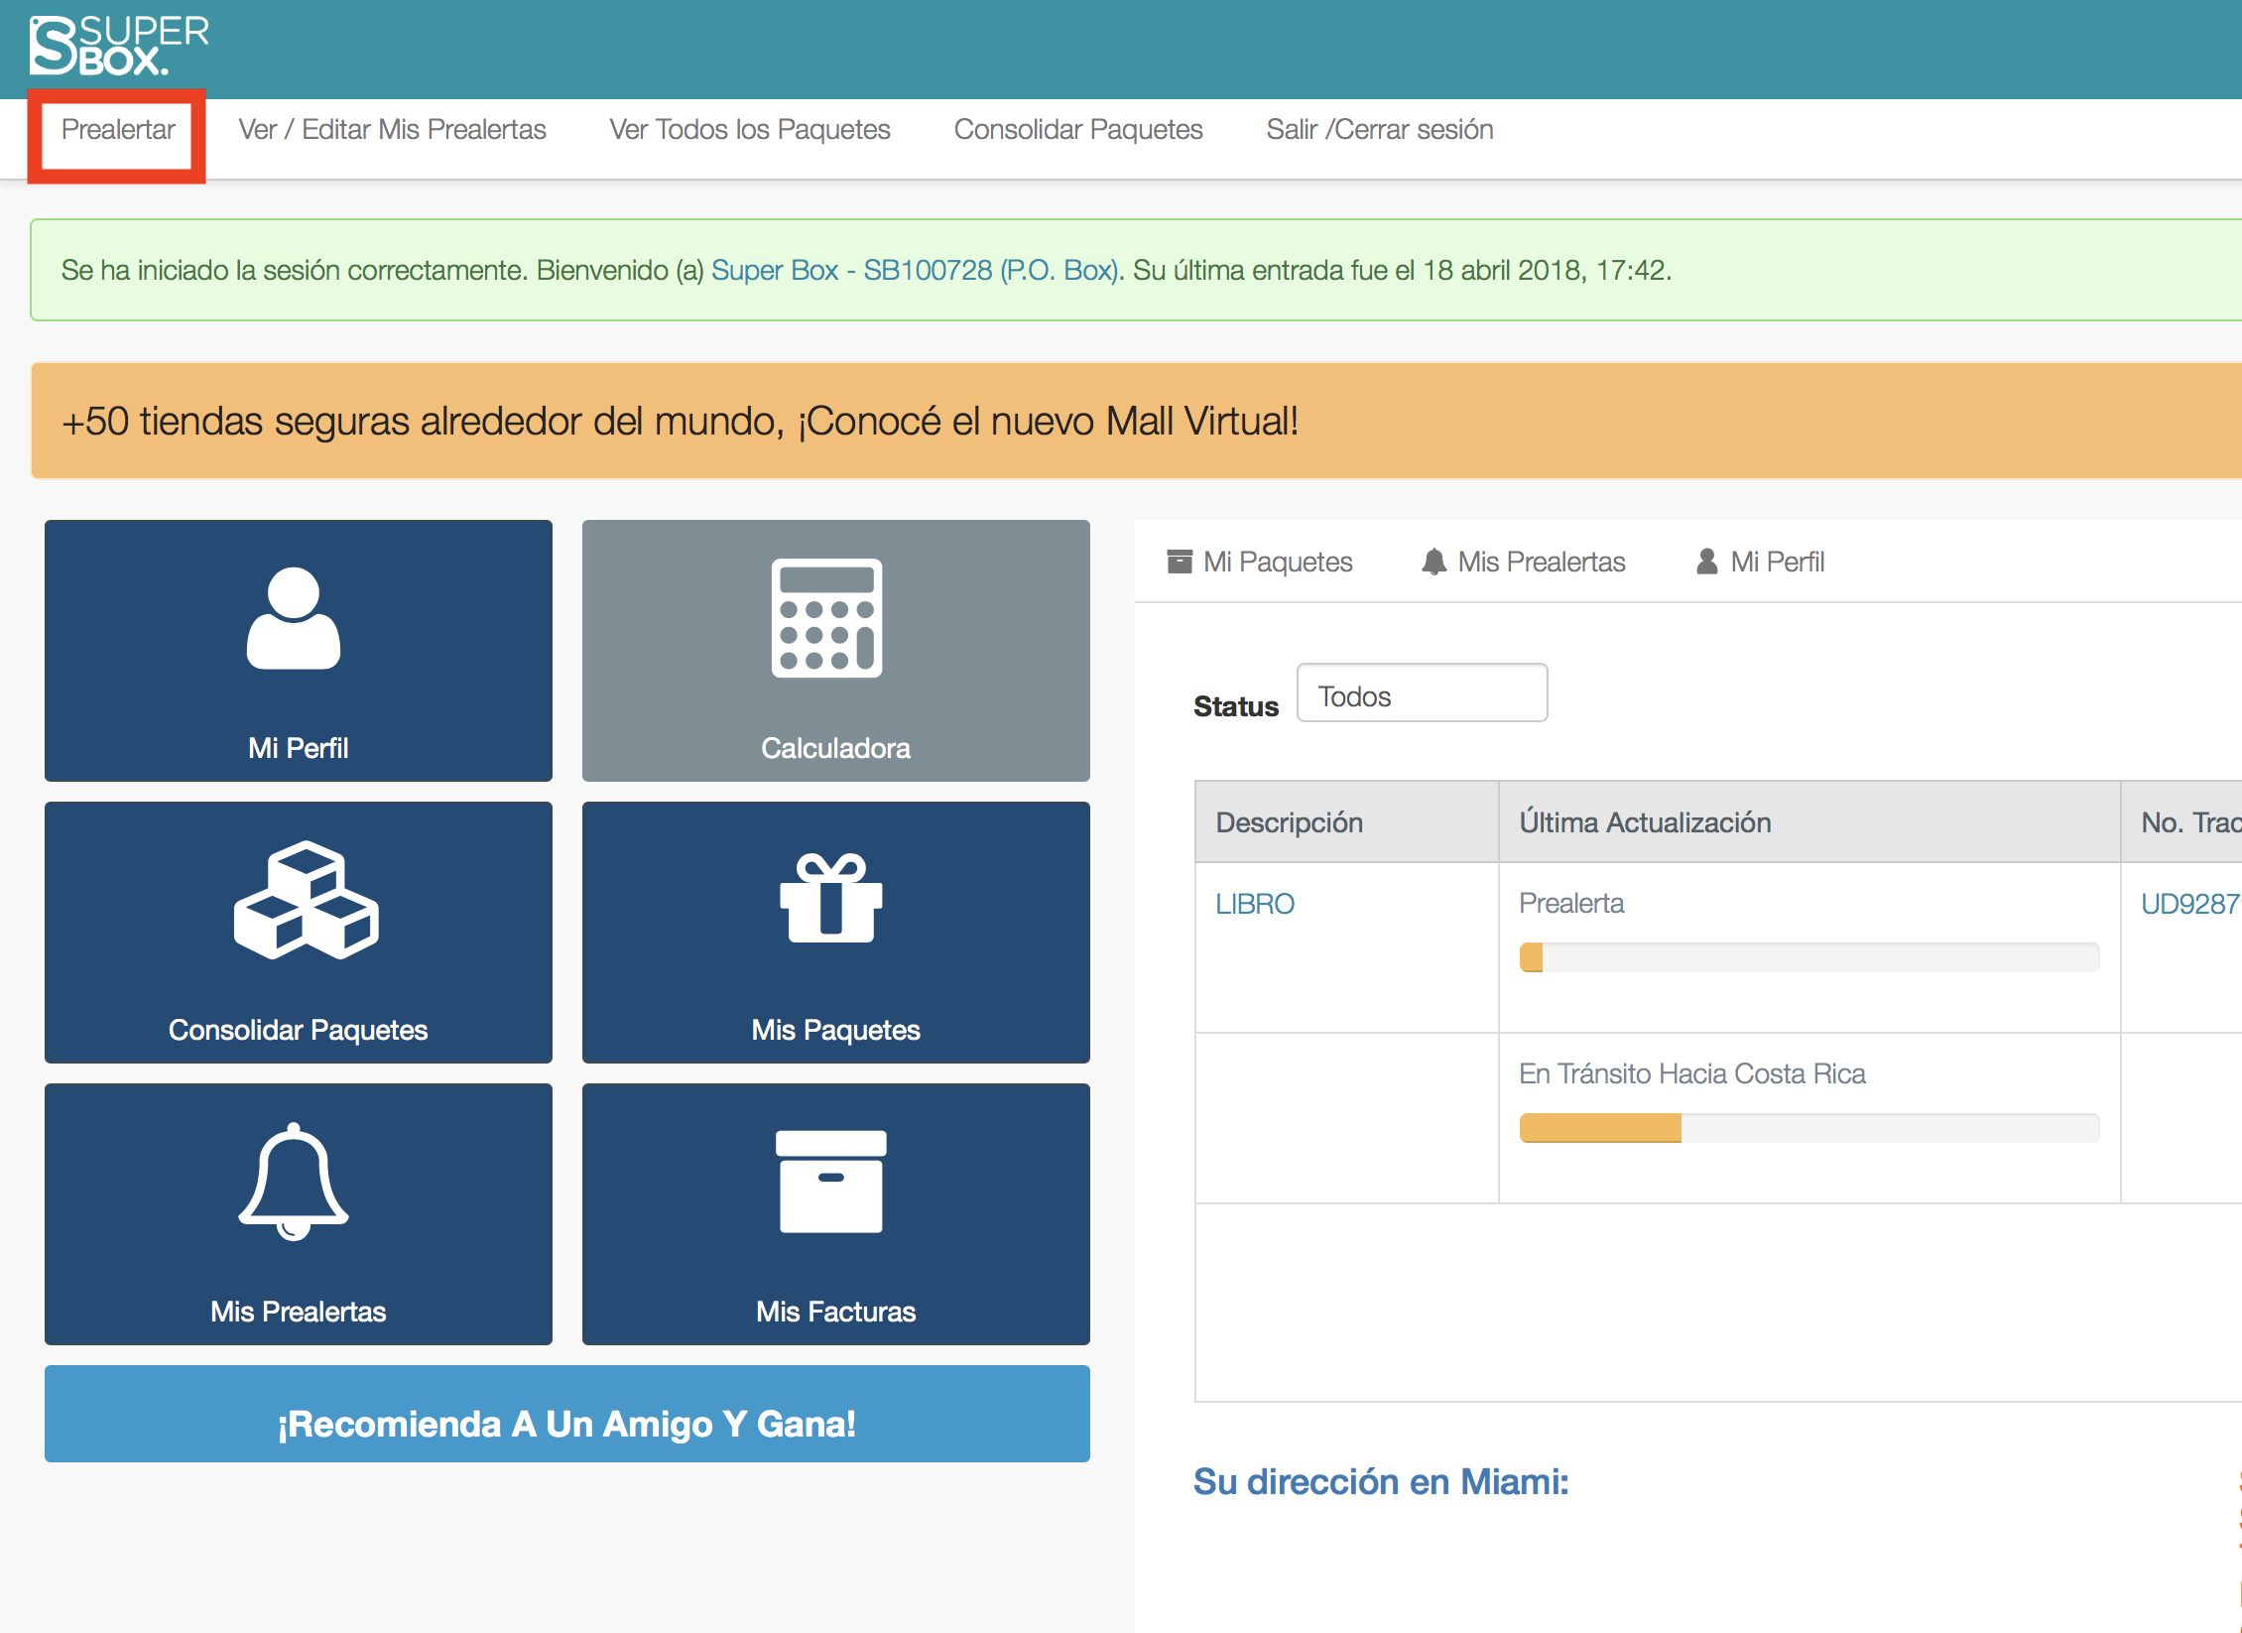Click the Mis Prealertas tile label
The width and height of the screenshot is (2242, 1633).
point(299,1312)
